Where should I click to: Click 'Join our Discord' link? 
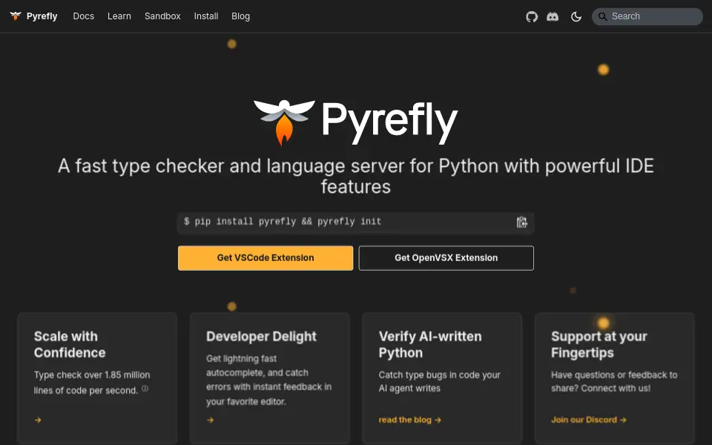coord(588,420)
